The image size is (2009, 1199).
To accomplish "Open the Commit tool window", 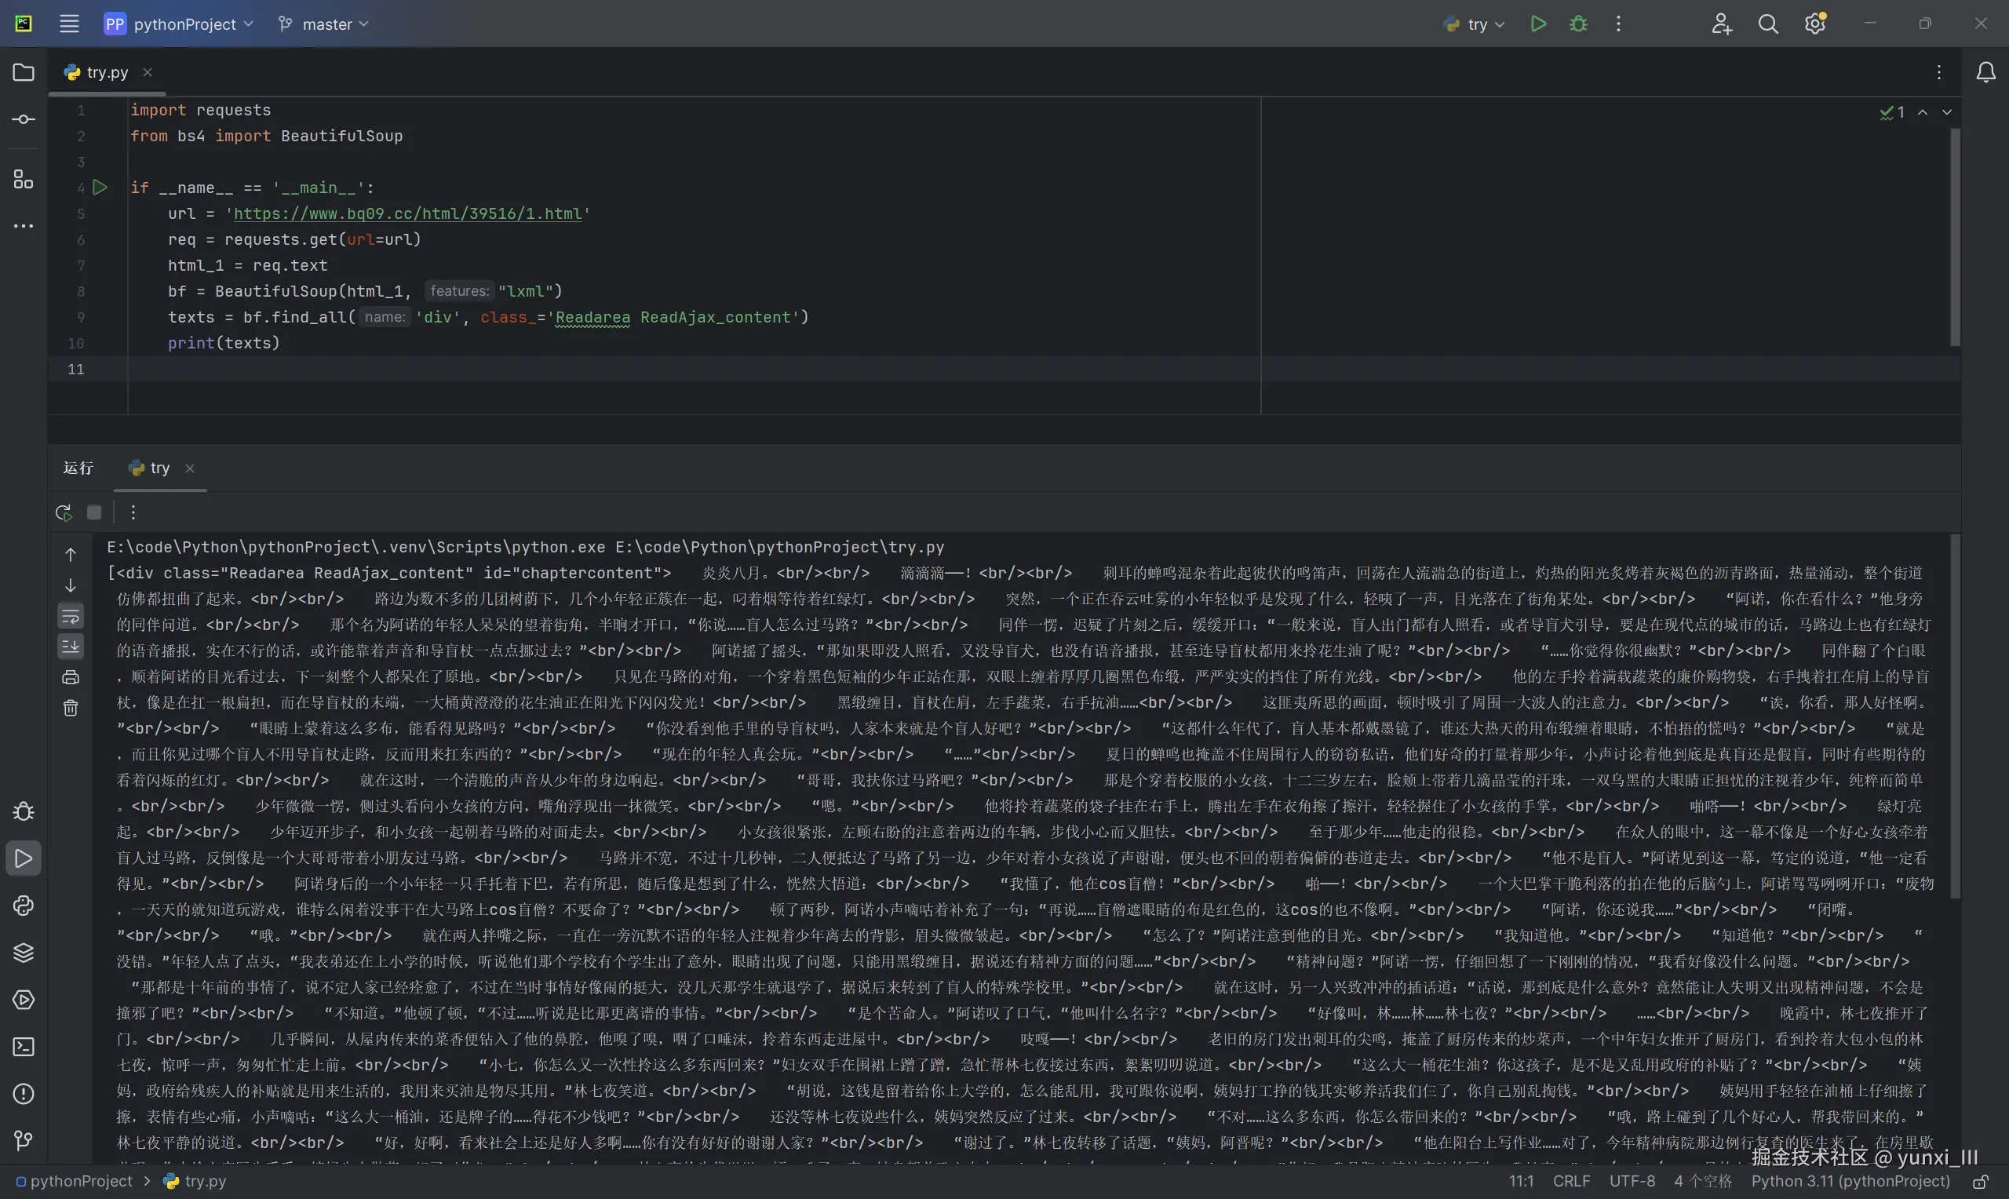I will pos(24,119).
